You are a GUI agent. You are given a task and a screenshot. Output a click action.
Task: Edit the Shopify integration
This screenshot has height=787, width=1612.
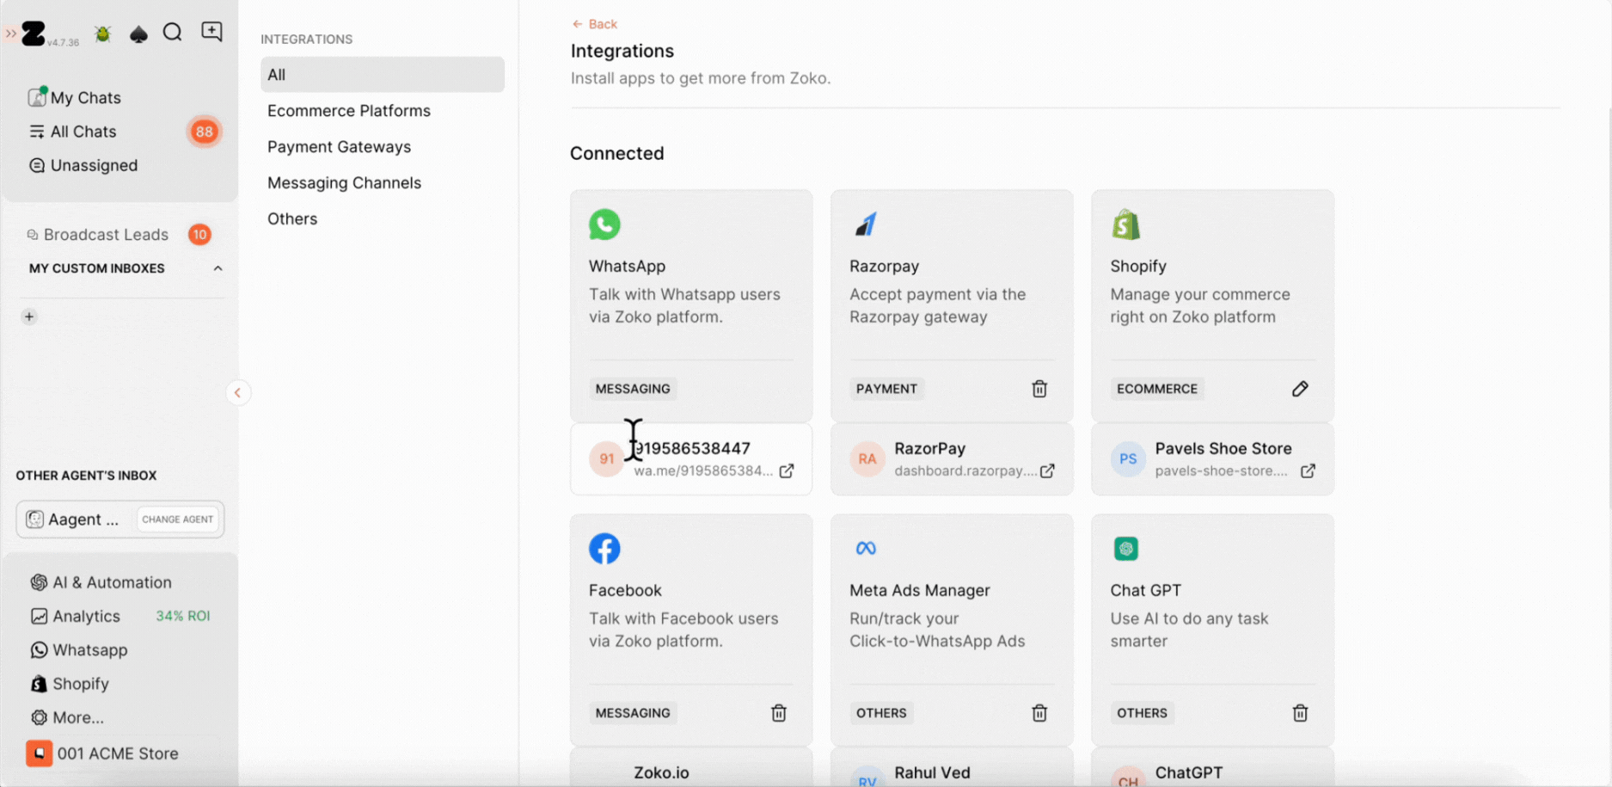pyautogui.click(x=1300, y=389)
